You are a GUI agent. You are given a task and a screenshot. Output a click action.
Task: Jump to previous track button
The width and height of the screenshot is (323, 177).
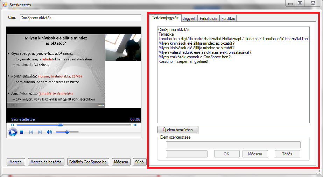point(31,132)
